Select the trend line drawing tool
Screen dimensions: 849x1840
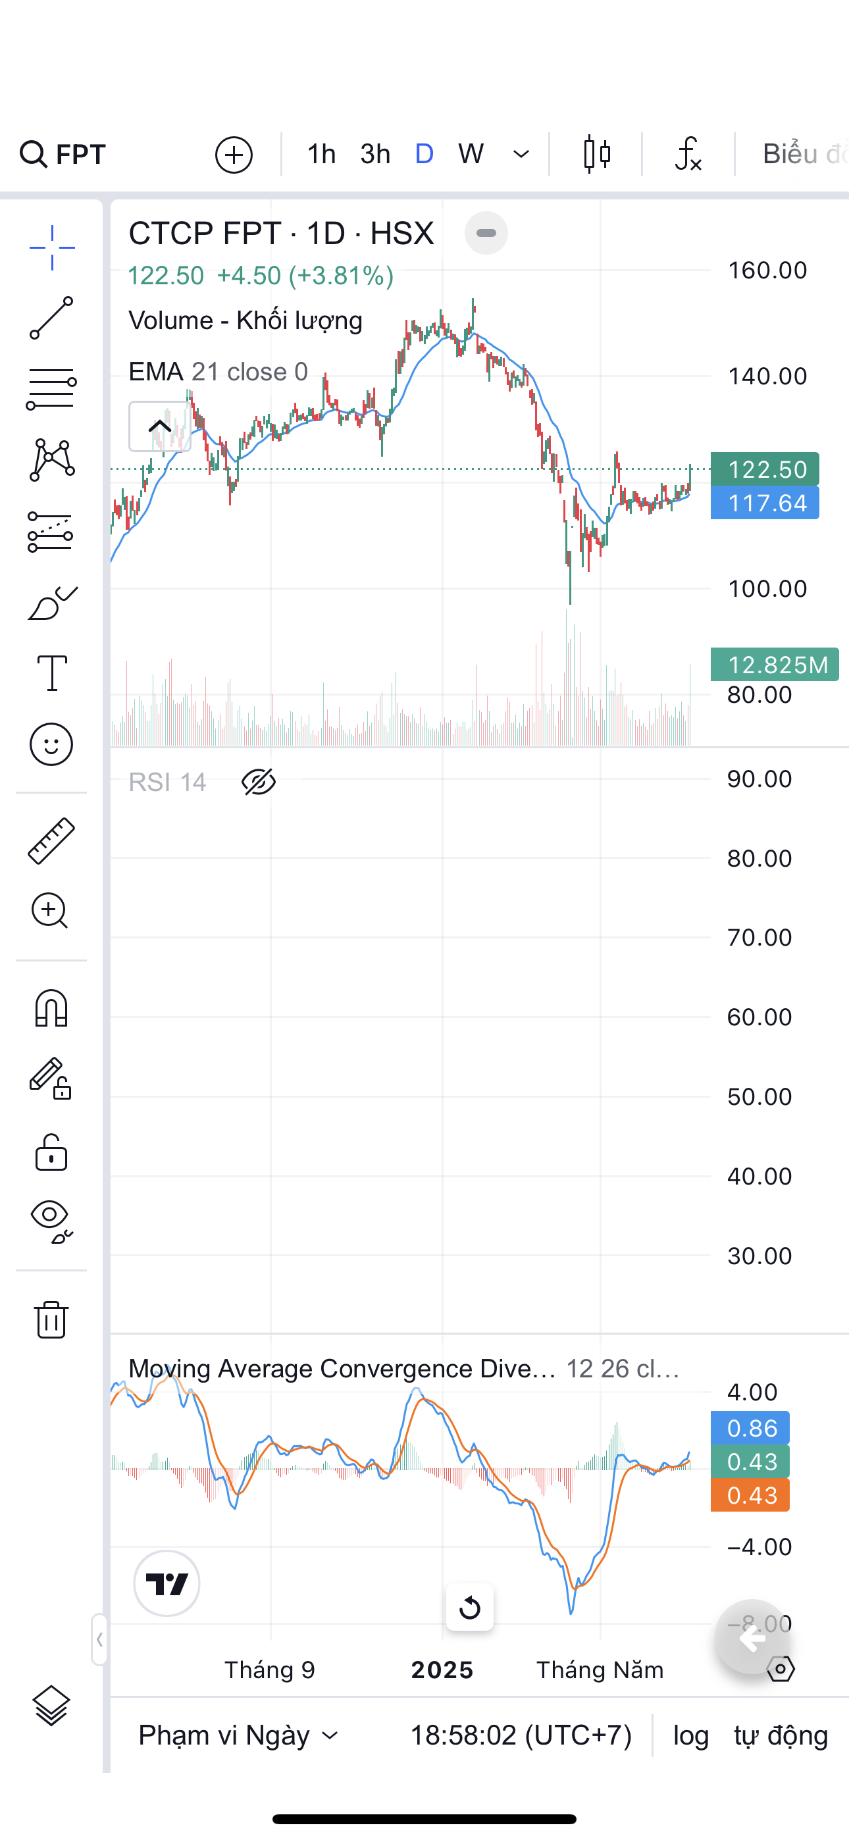tap(51, 318)
